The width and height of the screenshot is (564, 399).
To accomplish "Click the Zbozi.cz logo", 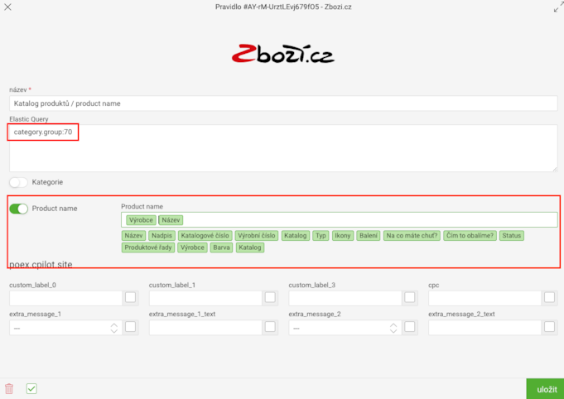I will 283,54.
